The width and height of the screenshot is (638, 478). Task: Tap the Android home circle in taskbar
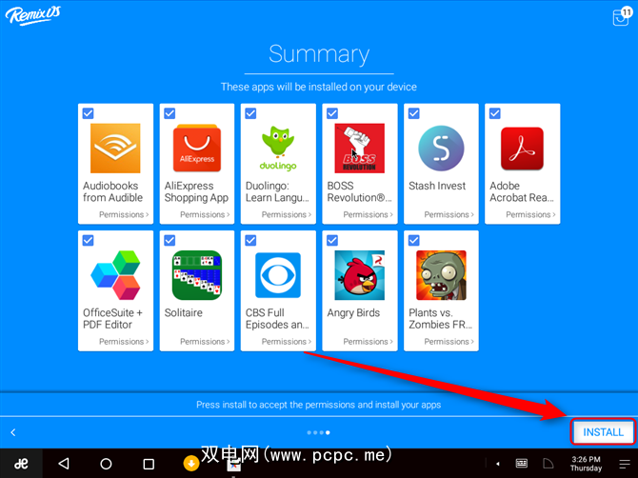[106, 464]
